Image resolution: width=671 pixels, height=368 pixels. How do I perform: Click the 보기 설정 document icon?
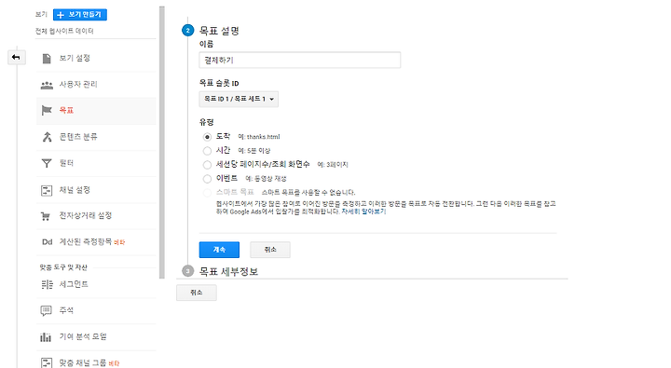point(47,58)
